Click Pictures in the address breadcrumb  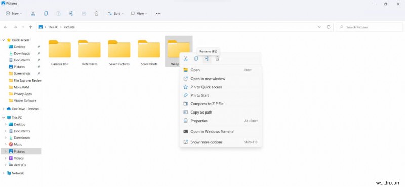pos(69,27)
